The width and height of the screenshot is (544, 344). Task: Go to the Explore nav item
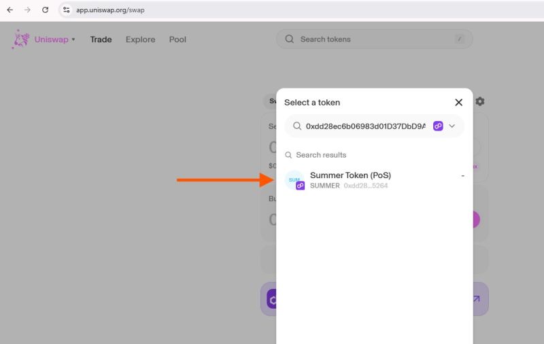coord(140,39)
